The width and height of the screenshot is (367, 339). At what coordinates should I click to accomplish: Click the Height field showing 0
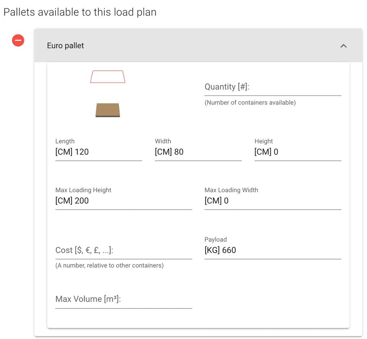[x=297, y=152]
